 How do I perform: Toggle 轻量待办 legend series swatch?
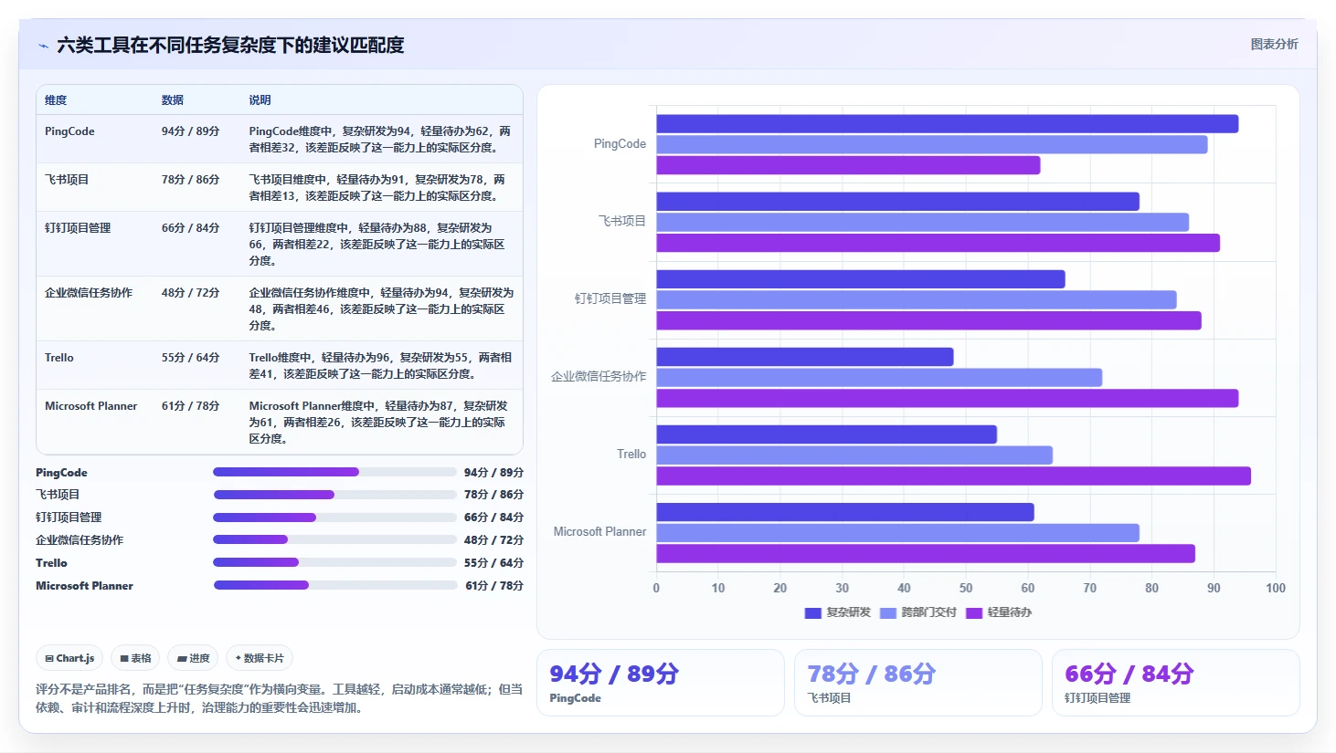[973, 612]
